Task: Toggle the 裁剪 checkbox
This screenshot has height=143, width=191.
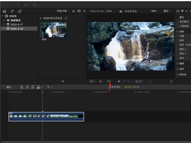Action: pos(177,64)
